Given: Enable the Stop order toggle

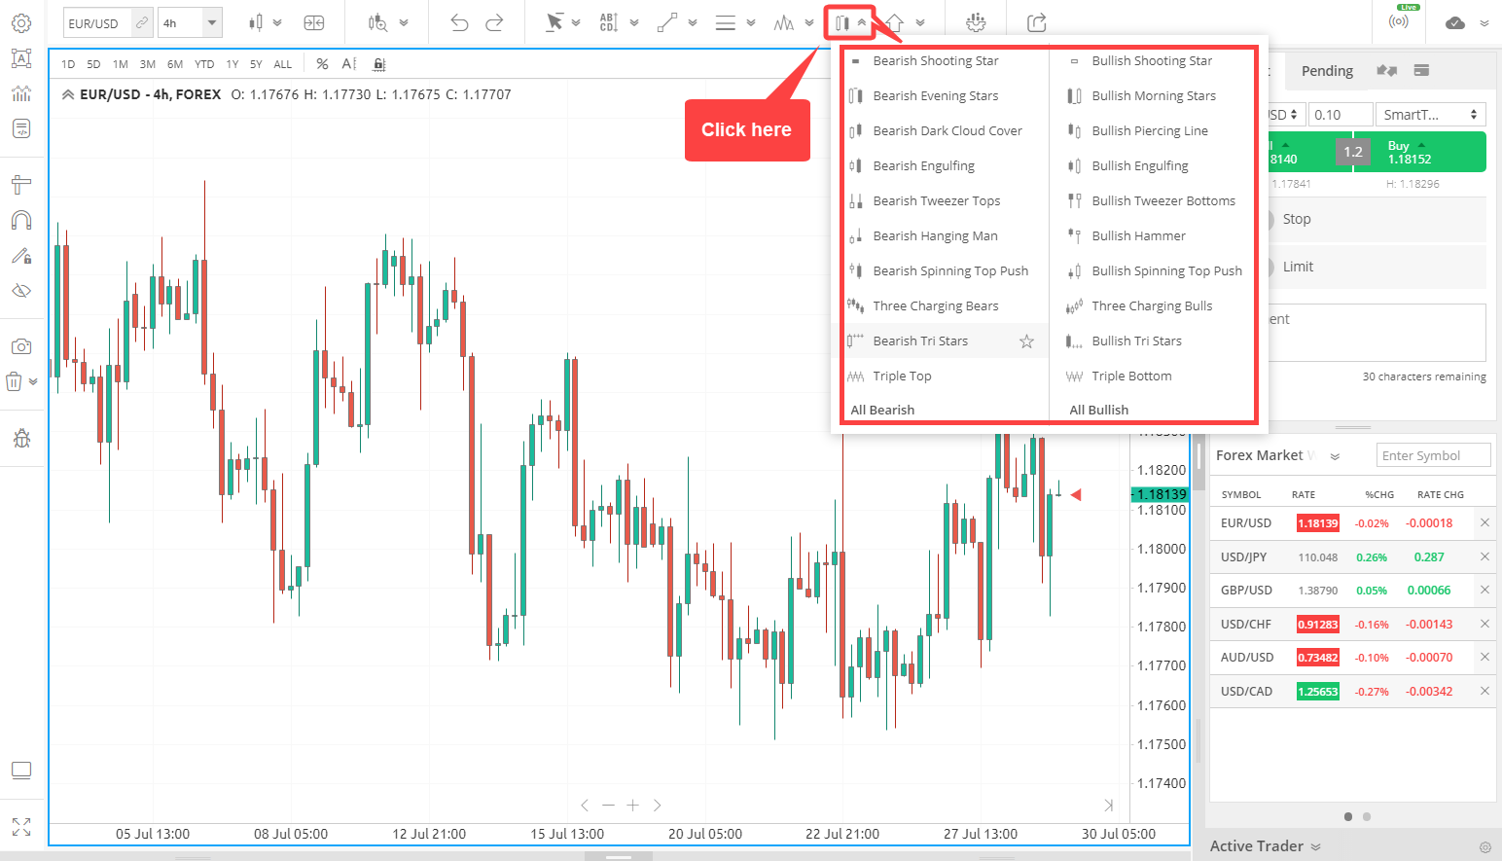Looking at the screenshot, I should pos(1270,219).
